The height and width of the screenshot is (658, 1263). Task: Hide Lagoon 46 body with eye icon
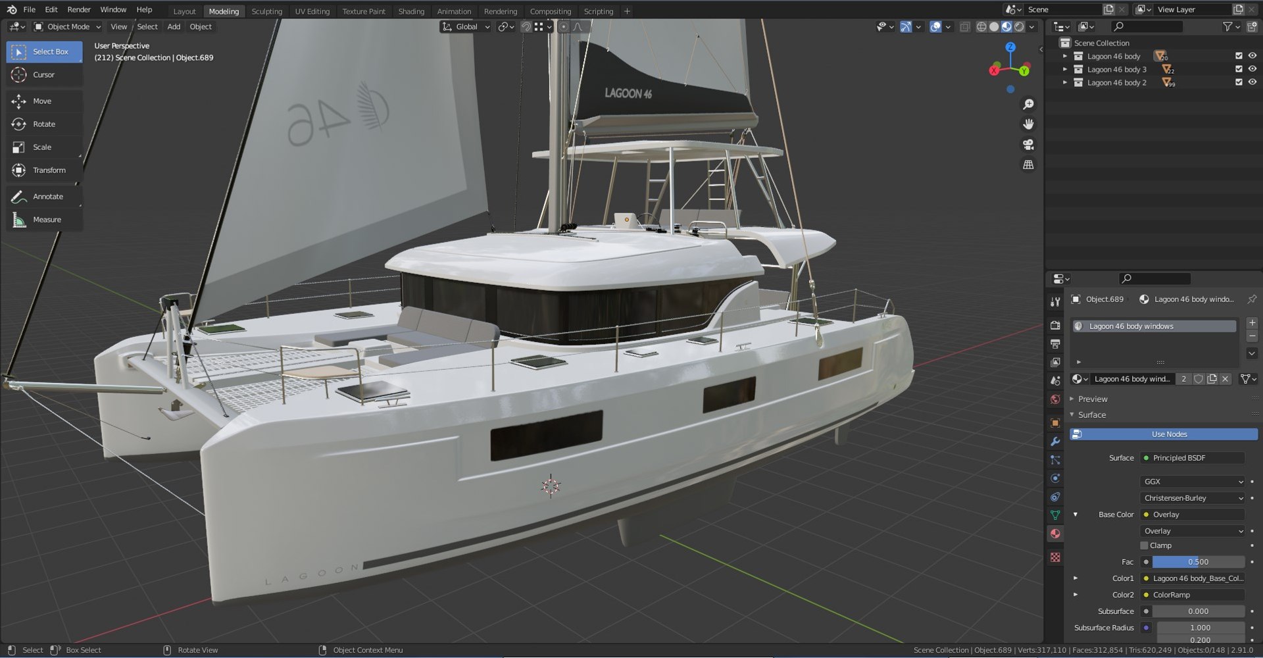1252,56
